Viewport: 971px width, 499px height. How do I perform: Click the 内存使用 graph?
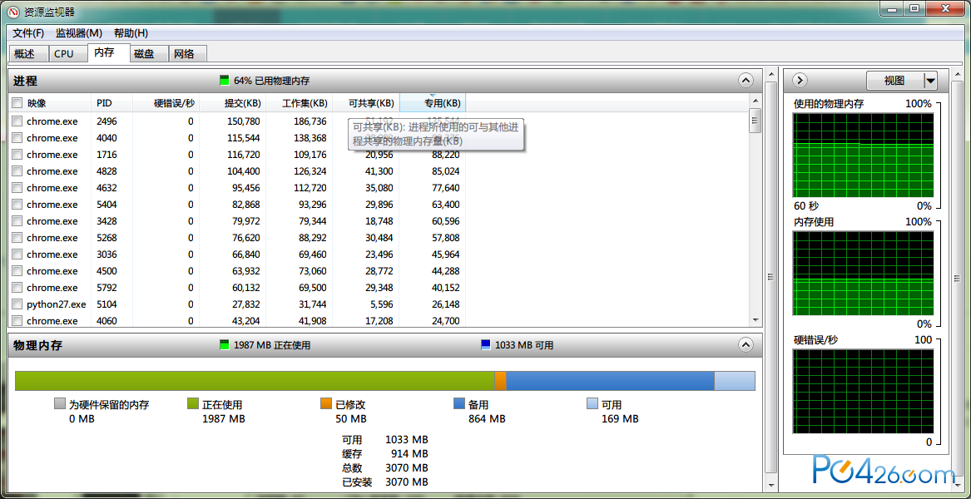point(863,274)
